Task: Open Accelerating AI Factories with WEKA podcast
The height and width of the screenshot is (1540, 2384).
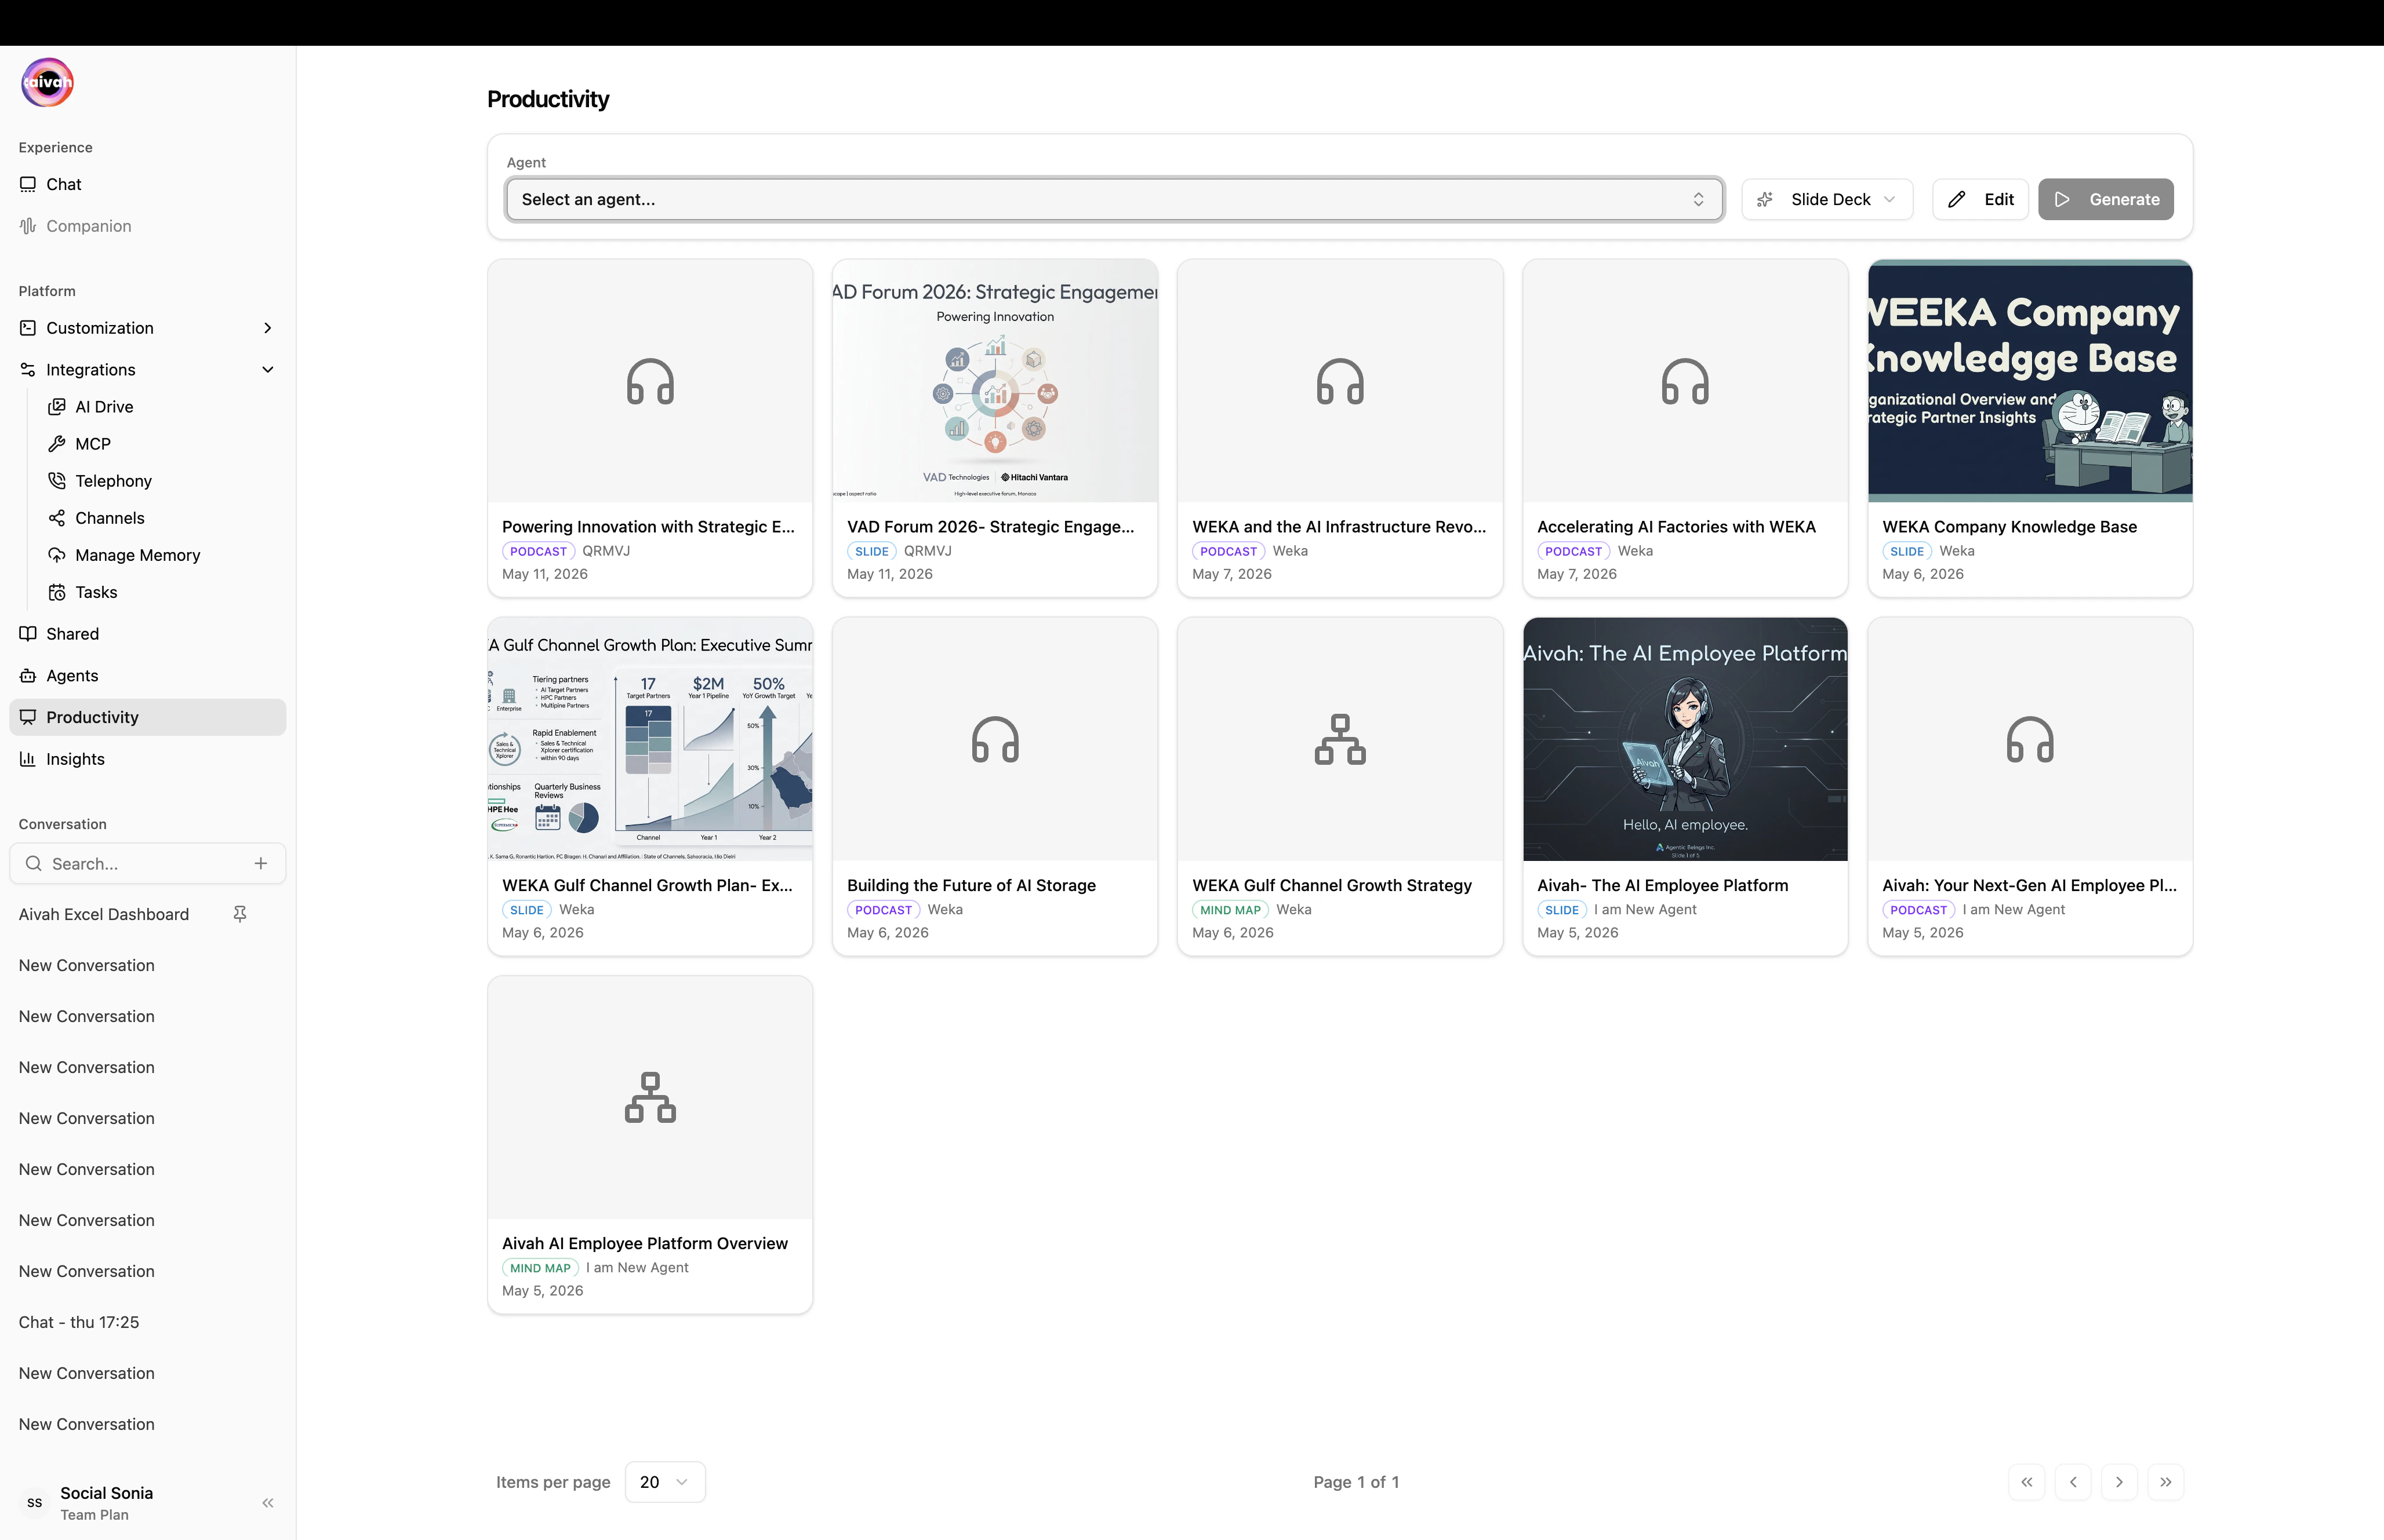Action: tap(1685, 428)
